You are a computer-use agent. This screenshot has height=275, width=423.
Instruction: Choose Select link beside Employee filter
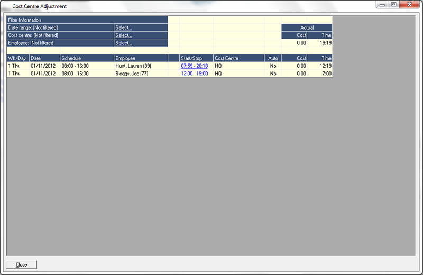[124, 43]
